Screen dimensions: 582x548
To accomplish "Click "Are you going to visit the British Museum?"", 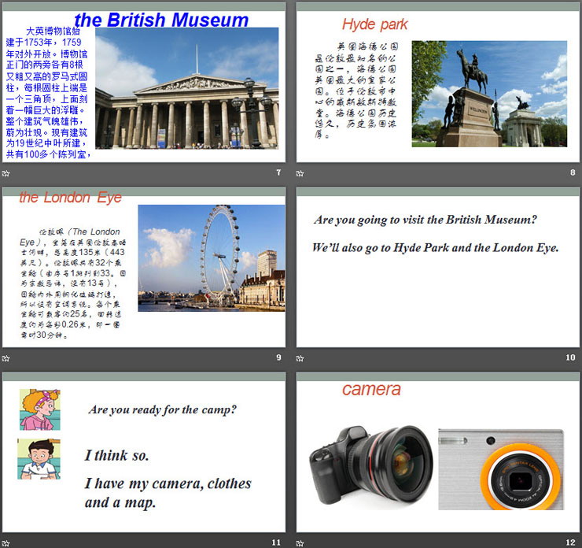I will click(x=425, y=220).
